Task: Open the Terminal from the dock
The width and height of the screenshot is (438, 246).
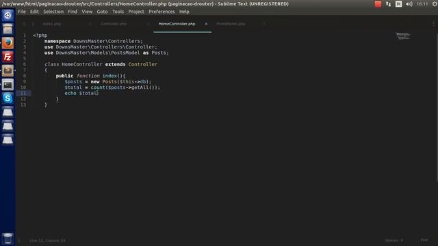Action: (8, 85)
